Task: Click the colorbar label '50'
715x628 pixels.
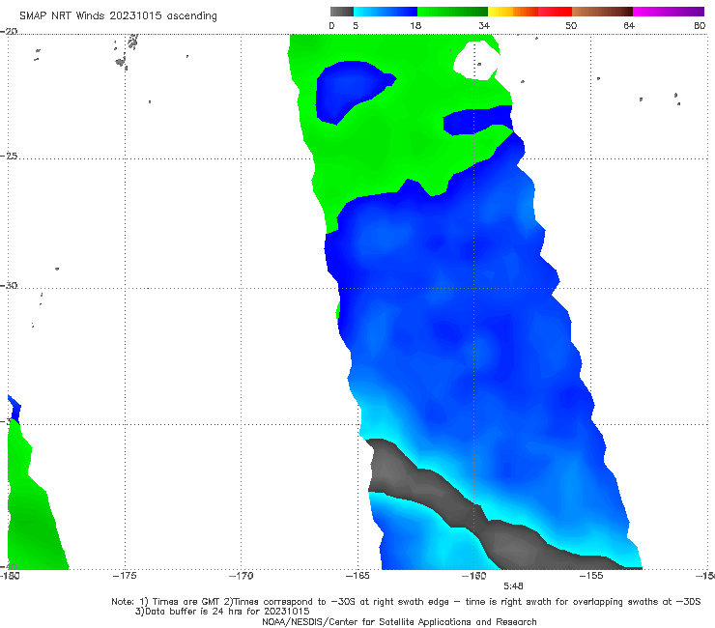Action: tap(571, 25)
